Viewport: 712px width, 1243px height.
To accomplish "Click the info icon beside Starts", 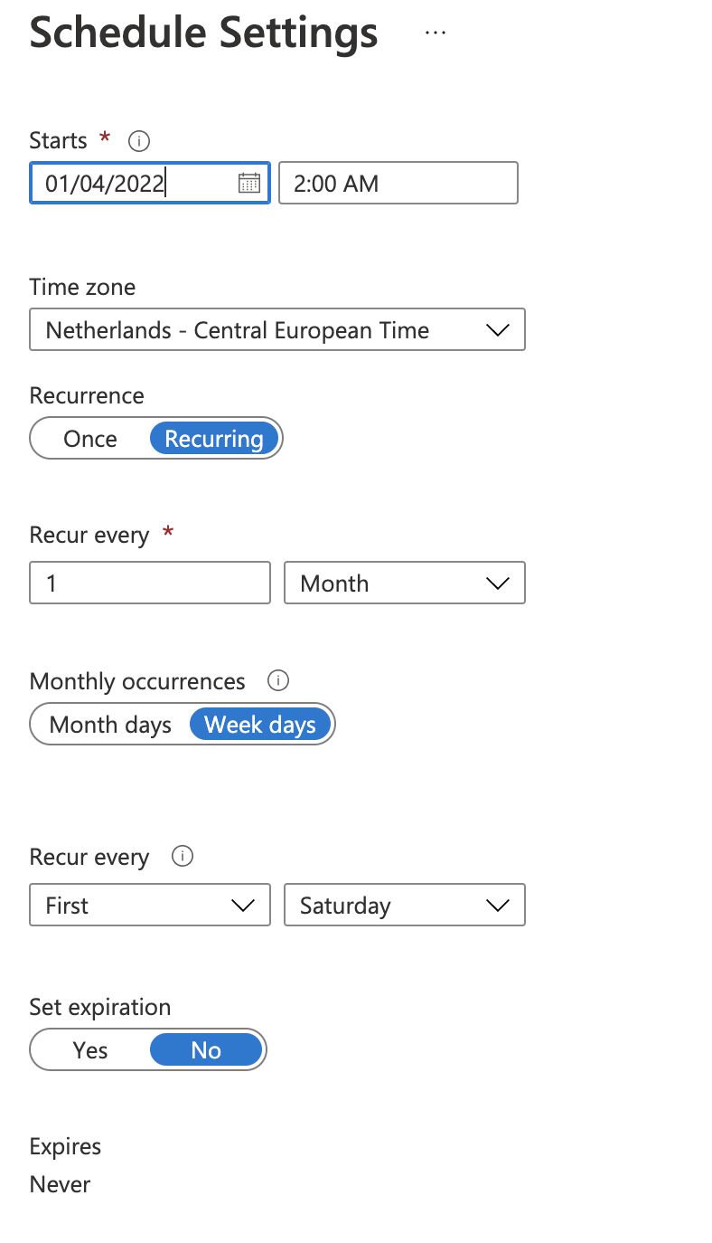I will [137, 140].
